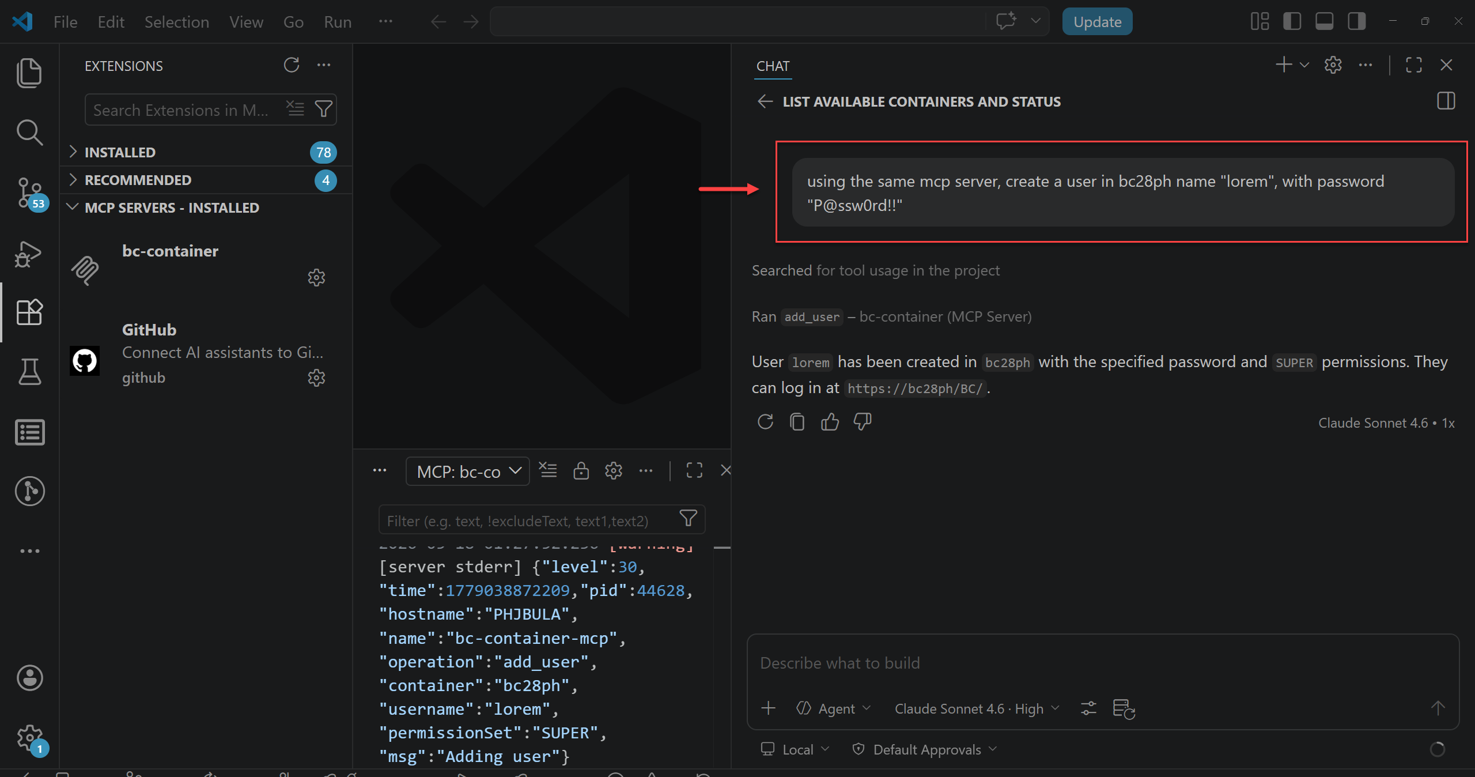This screenshot has height=777, width=1475.
Task: Refresh the Extensions list
Action: pos(292,65)
